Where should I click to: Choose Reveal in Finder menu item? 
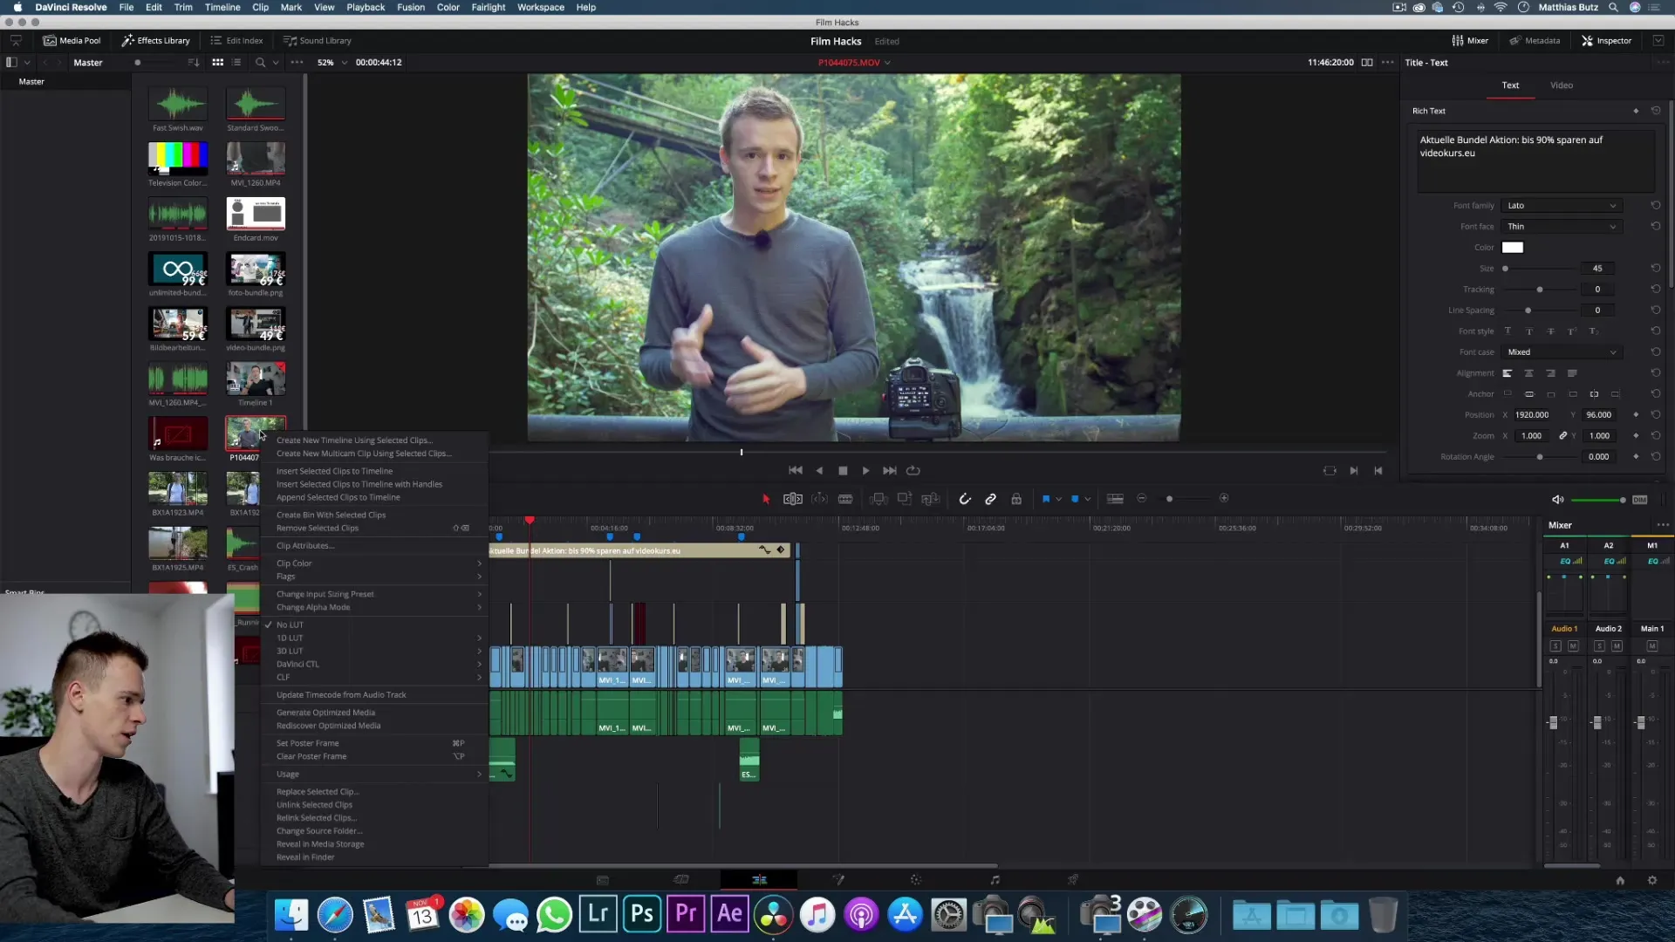305,857
